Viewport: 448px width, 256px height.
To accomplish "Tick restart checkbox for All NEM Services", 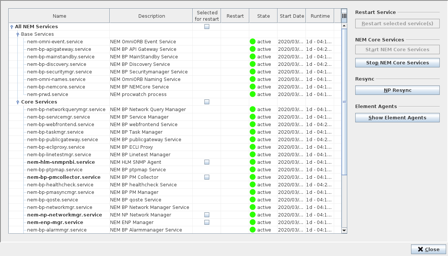I will point(207,27).
